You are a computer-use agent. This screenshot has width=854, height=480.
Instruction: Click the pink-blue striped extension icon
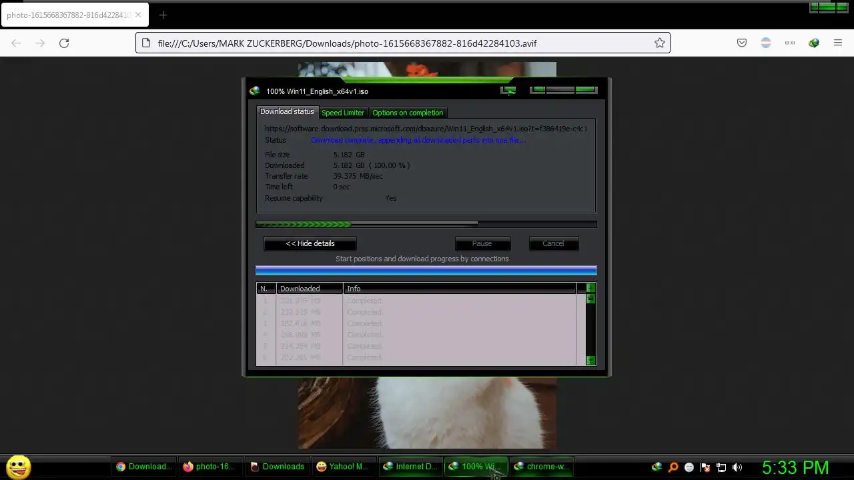(766, 43)
